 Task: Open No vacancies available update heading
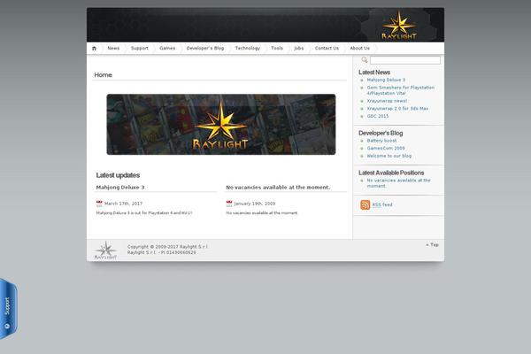coord(278,188)
